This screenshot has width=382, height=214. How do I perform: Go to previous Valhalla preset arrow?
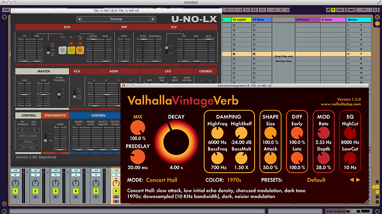pyautogui.click(x=352, y=180)
